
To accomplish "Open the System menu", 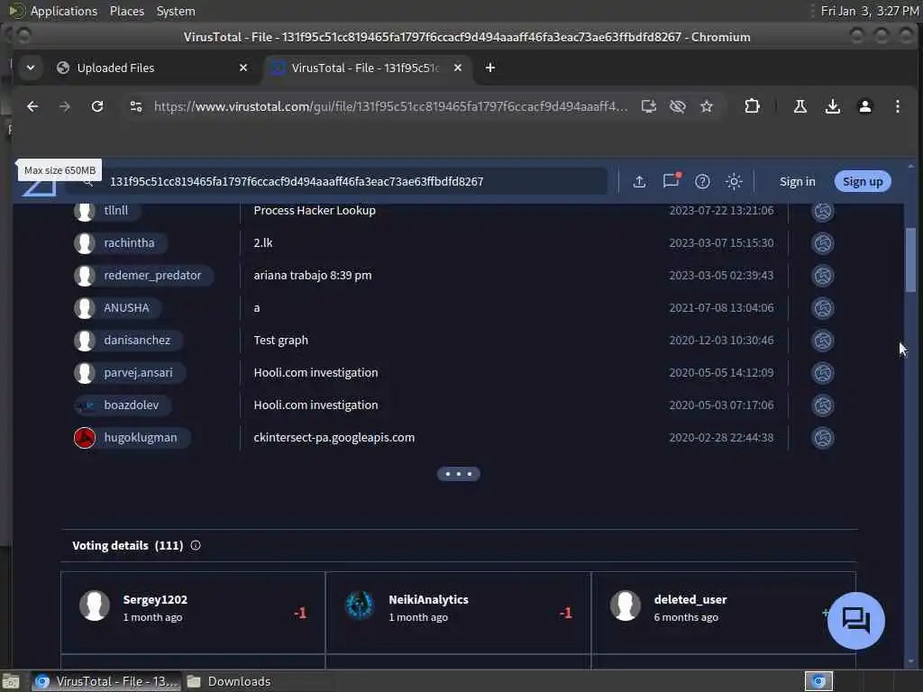I will [x=176, y=11].
